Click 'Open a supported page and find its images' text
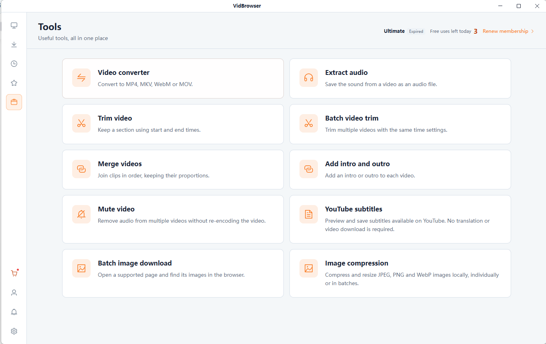This screenshot has width=546, height=344. coord(171,275)
